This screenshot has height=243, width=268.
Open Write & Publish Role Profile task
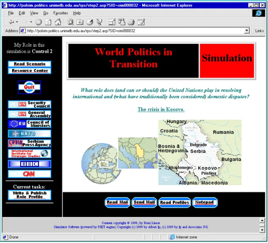pos(30,195)
